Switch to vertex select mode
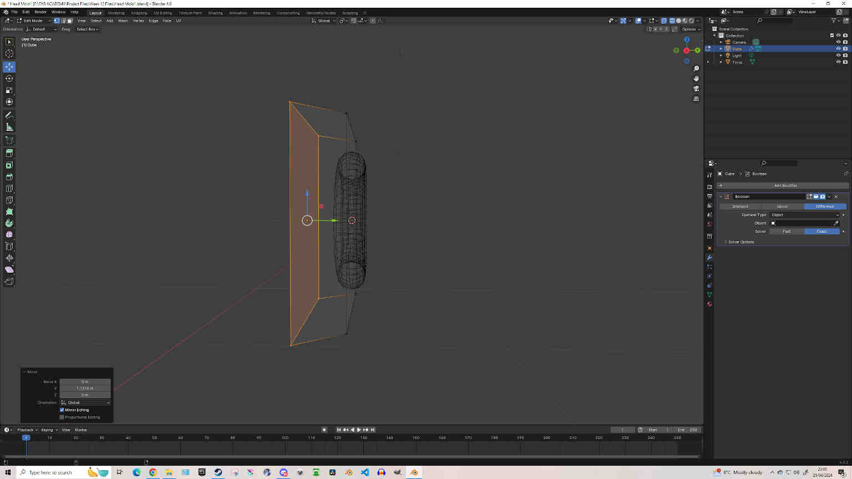The image size is (852, 479). tap(57, 21)
